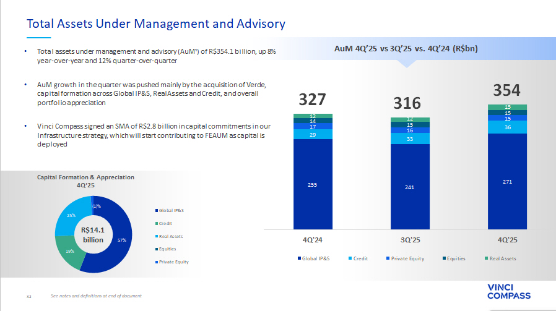556x311 pixels.
Task: Click the Real Assets swatch in bar chart legend
Action: point(485,258)
